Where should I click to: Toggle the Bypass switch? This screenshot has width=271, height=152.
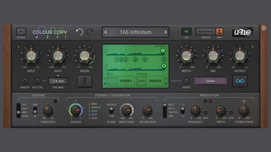click(x=21, y=32)
